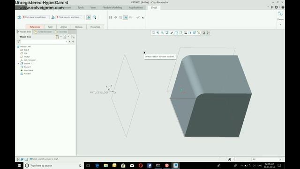Open Windows Start menu
Image resolution: width=300 pixels, height=169 pixels.
pos(19,165)
